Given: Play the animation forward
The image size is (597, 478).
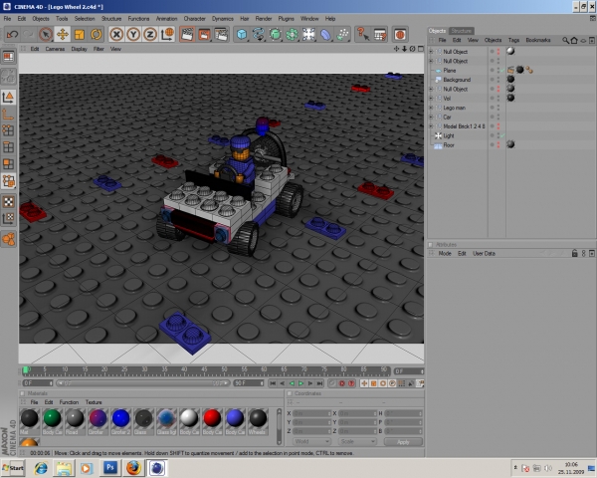Looking at the screenshot, I should coord(300,383).
